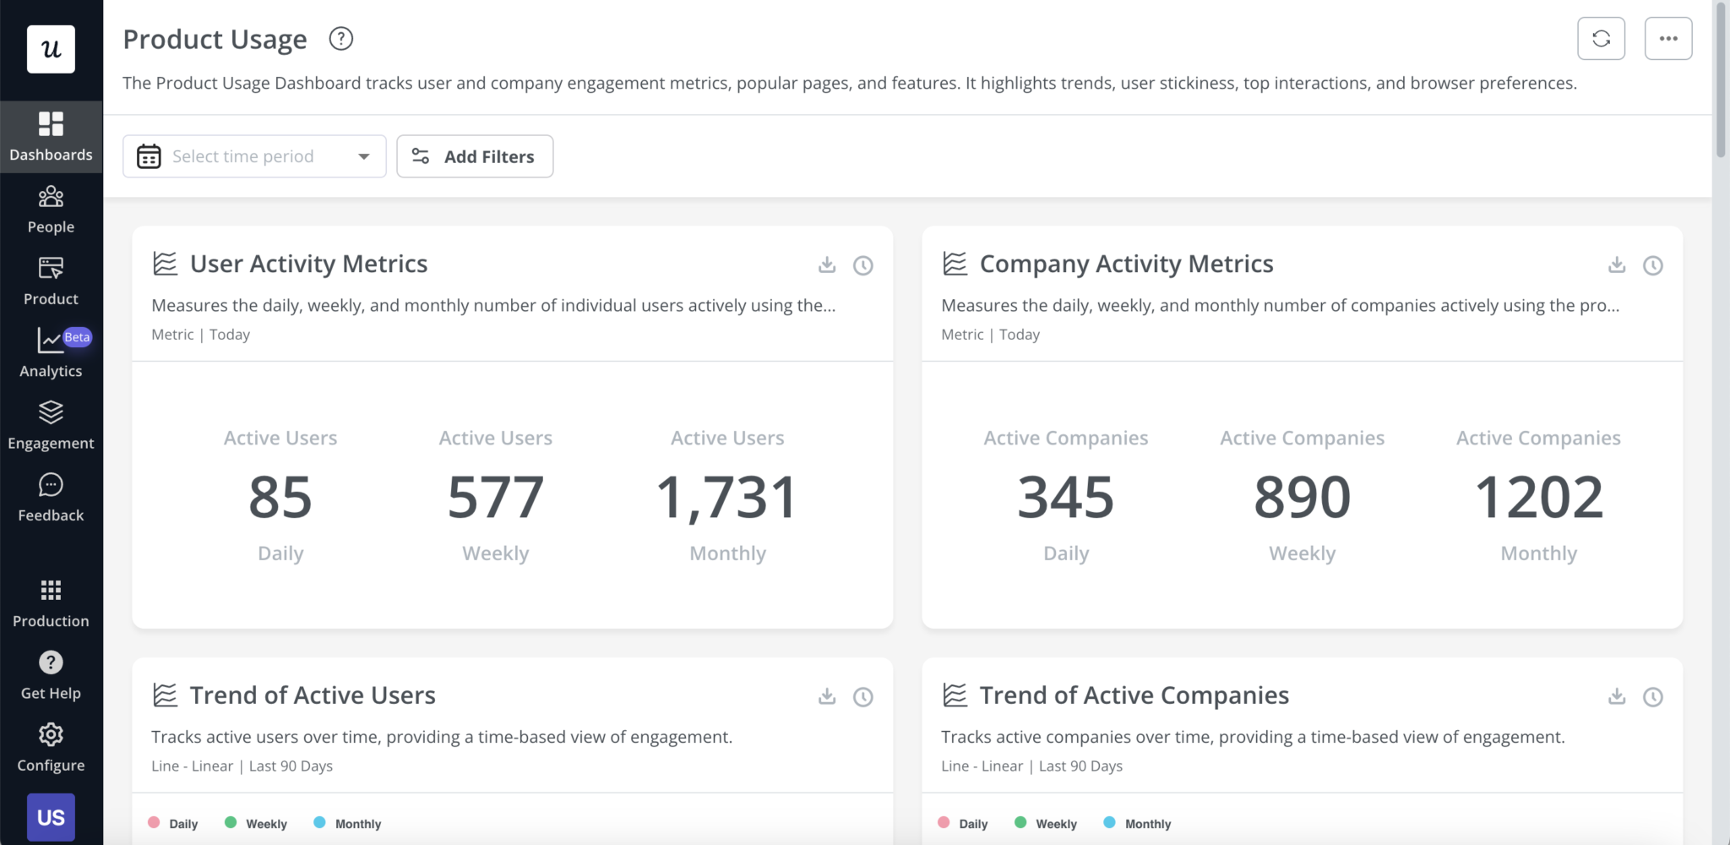Open the Analytics Beta panel

tap(51, 351)
